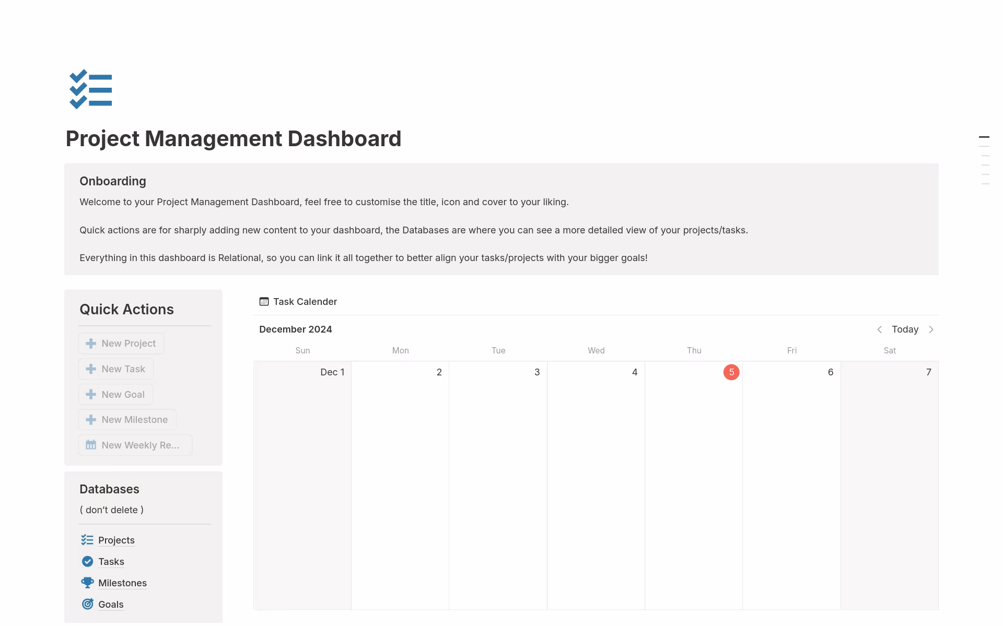Click the trophy icon next to Milestones
Image resolution: width=1003 pixels, height=626 pixels.
pyautogui.click(x=87, y=583)
